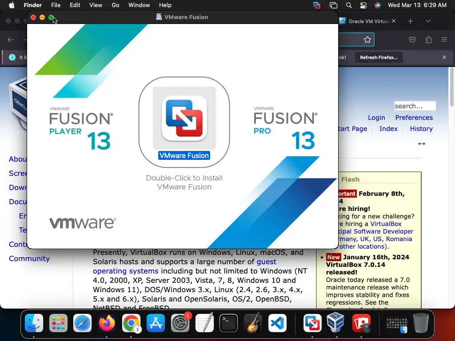Click the Firefox page vertical scrollbar
Image resolution: width=455 pixels, height=341 pixels.
click(x=452, y=87)
